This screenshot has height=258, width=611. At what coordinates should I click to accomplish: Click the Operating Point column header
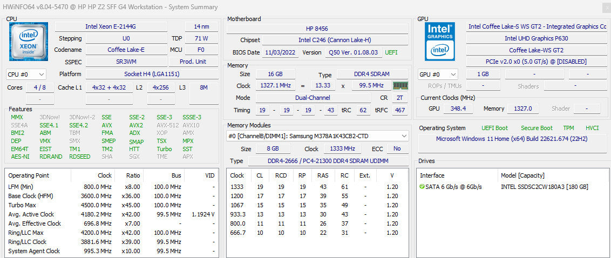[38, 175]
